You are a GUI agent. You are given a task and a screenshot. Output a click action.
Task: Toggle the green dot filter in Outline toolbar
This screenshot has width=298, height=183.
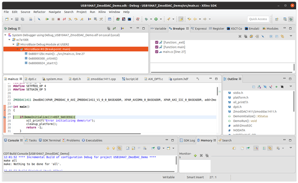click(276, 87)
